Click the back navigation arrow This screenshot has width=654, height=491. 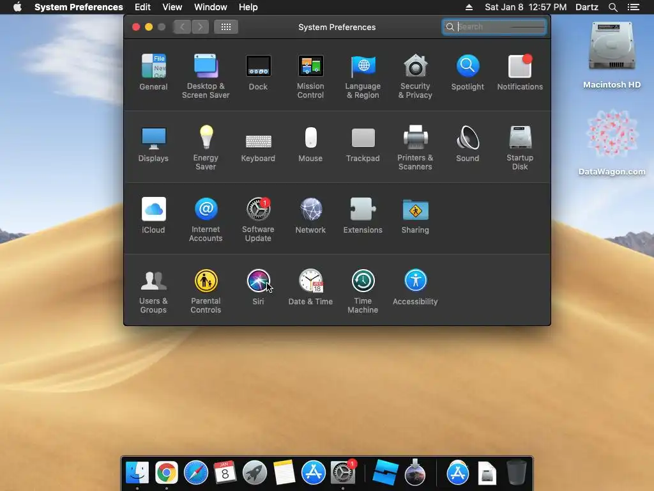coord(182,27)
